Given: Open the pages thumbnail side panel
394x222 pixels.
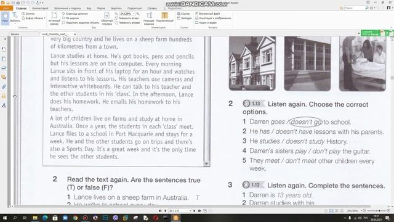Looking at the screenshot, I should pyautogui.click(x=4, y=59).
